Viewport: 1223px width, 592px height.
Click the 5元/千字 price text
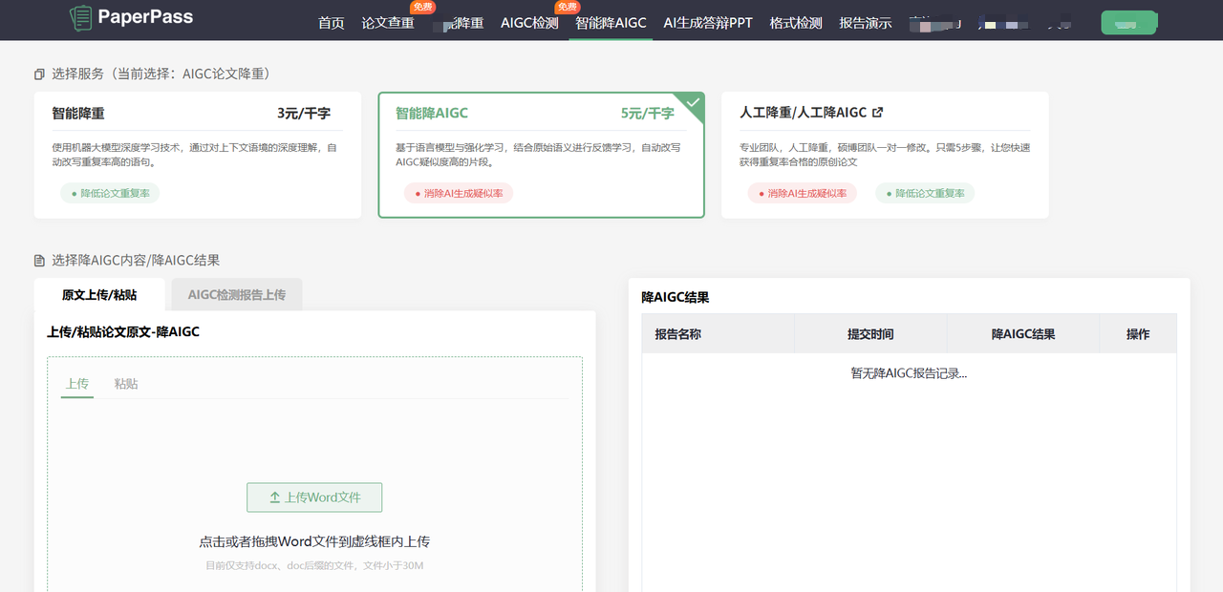(x=648, y=113)
